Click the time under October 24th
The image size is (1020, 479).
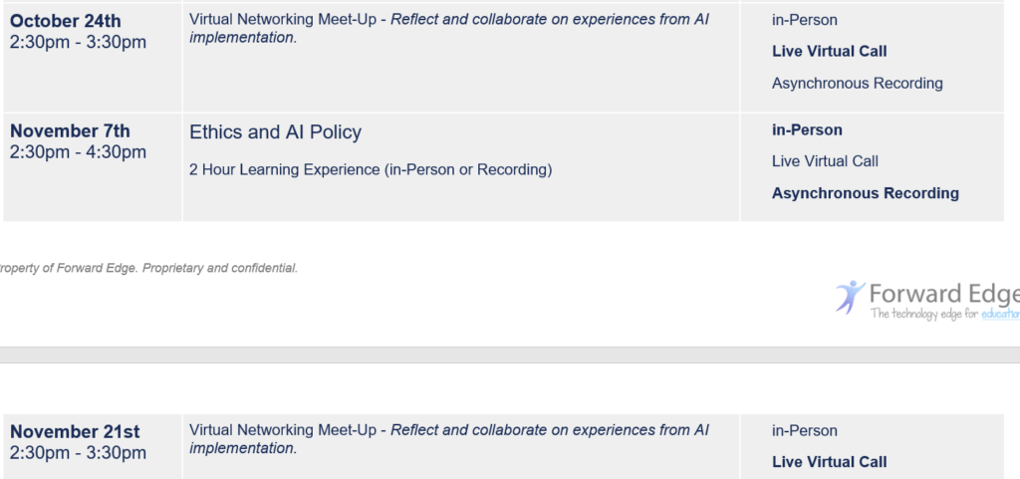[x=78, y=42]
